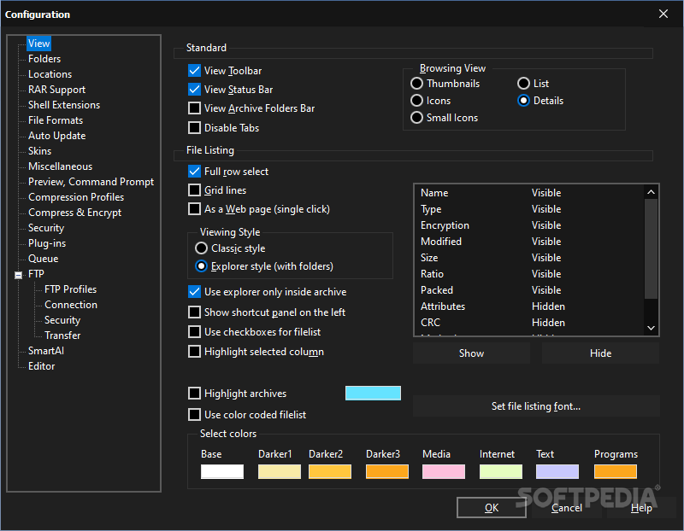Open Editor settings page
Screen dimensions: 684x531
point(41,366)
